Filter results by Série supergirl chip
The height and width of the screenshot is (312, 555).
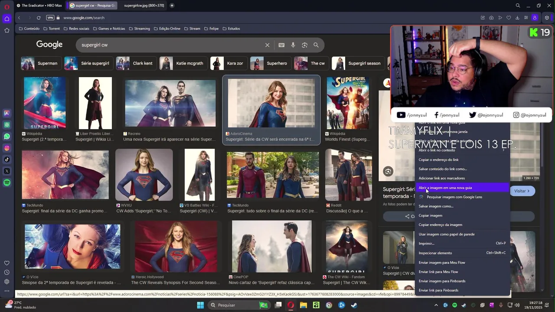[88, 63]
